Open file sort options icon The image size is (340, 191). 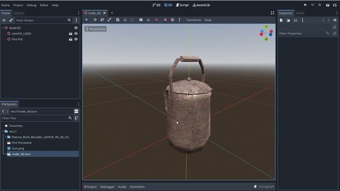coord(76,118)
